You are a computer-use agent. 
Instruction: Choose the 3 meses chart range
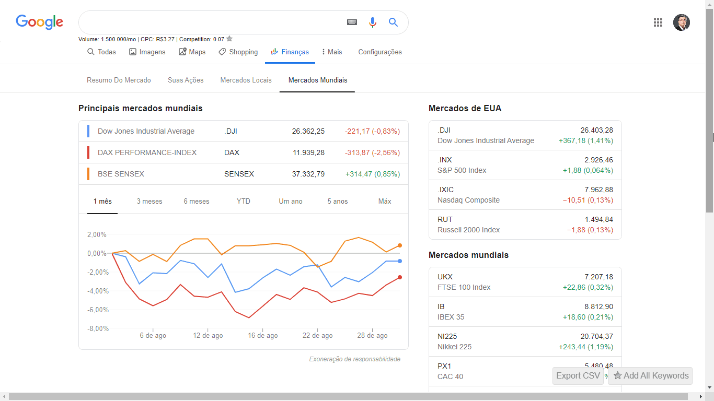[x=149, y=201]
